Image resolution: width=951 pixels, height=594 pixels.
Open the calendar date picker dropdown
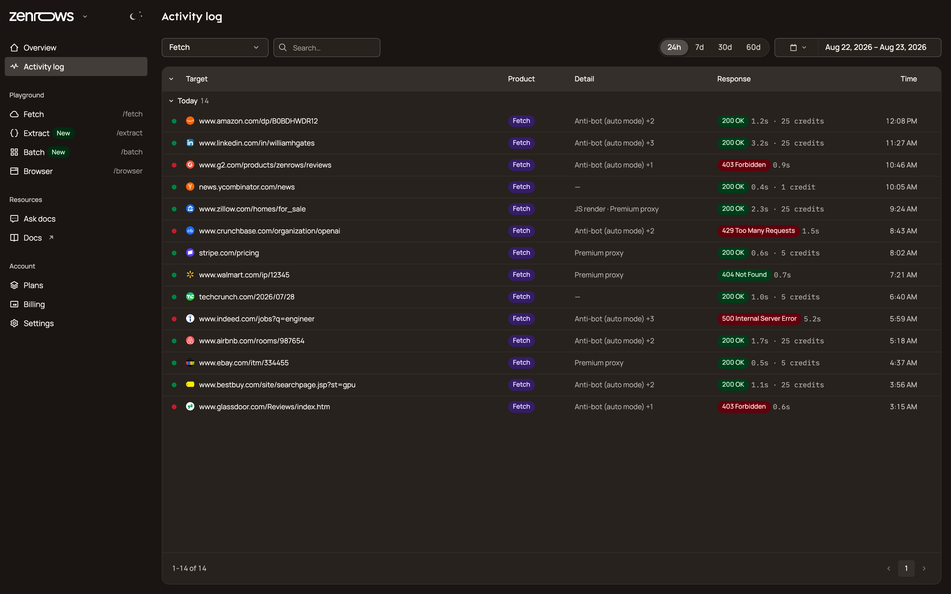pos(797,48)
